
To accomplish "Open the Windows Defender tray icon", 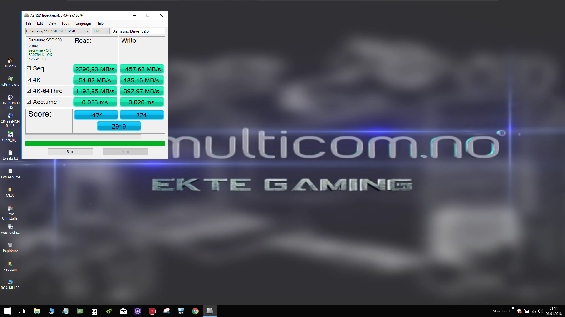I will point(519,311).
